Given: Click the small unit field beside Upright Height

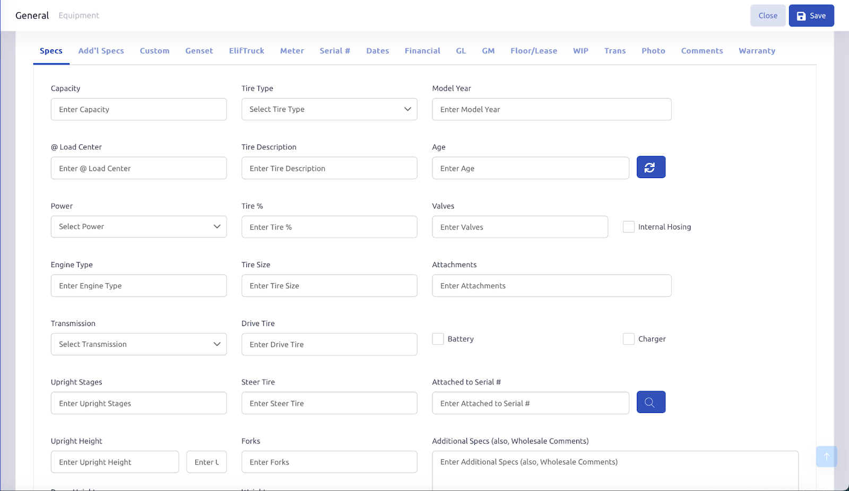Looking at the screenshot, I should [x=206, y=462].
